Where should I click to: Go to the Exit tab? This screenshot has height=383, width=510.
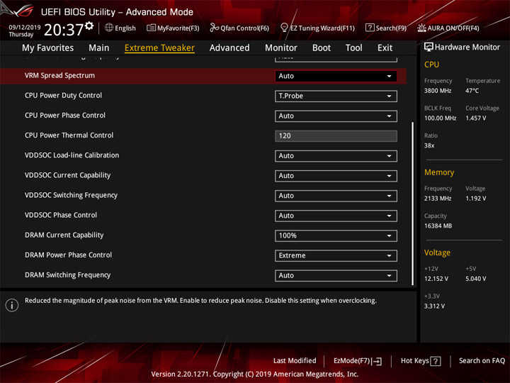[x=385, y=48]
